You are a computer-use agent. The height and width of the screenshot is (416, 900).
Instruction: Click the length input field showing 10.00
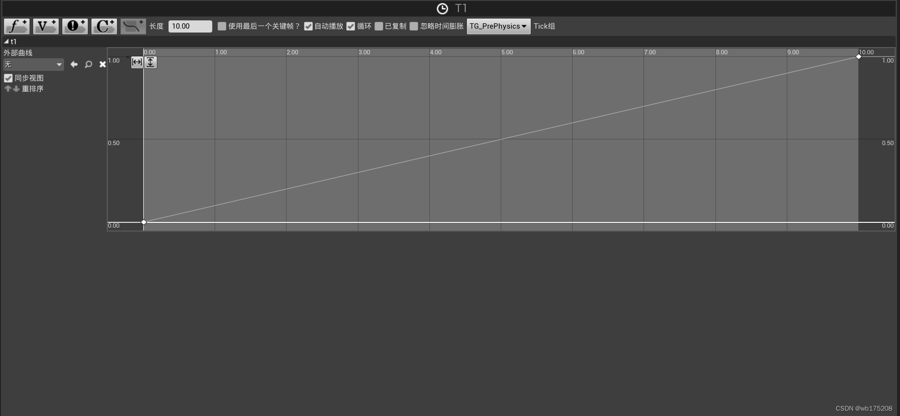pyautogui.click(x=190, y=26)
